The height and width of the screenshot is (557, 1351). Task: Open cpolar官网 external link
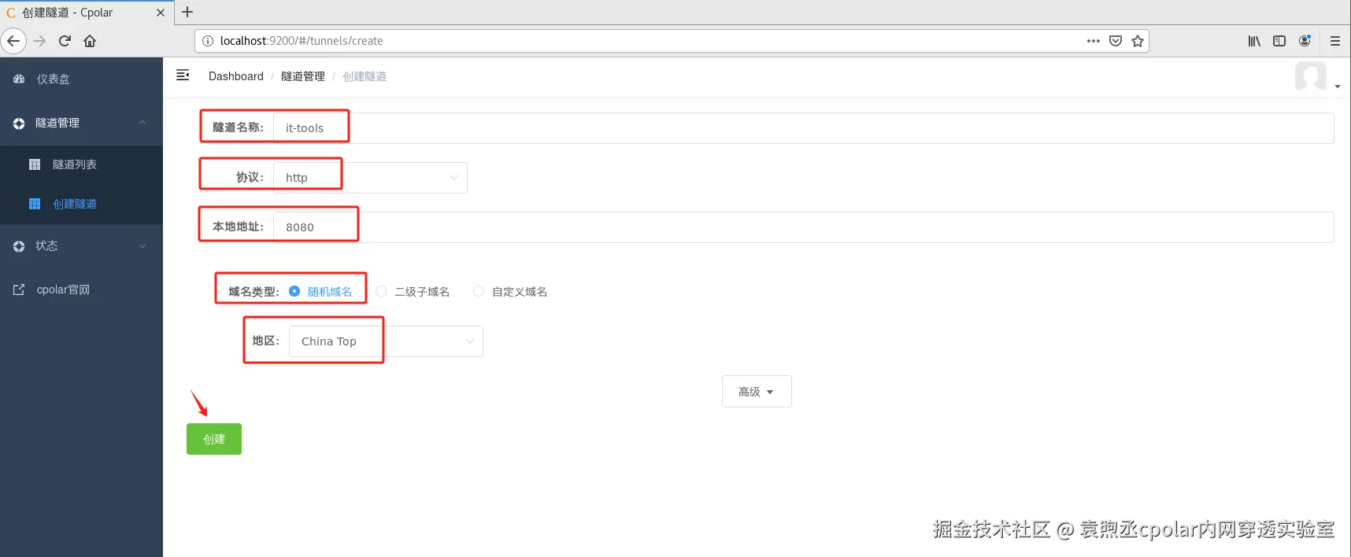tap(81, 290)
